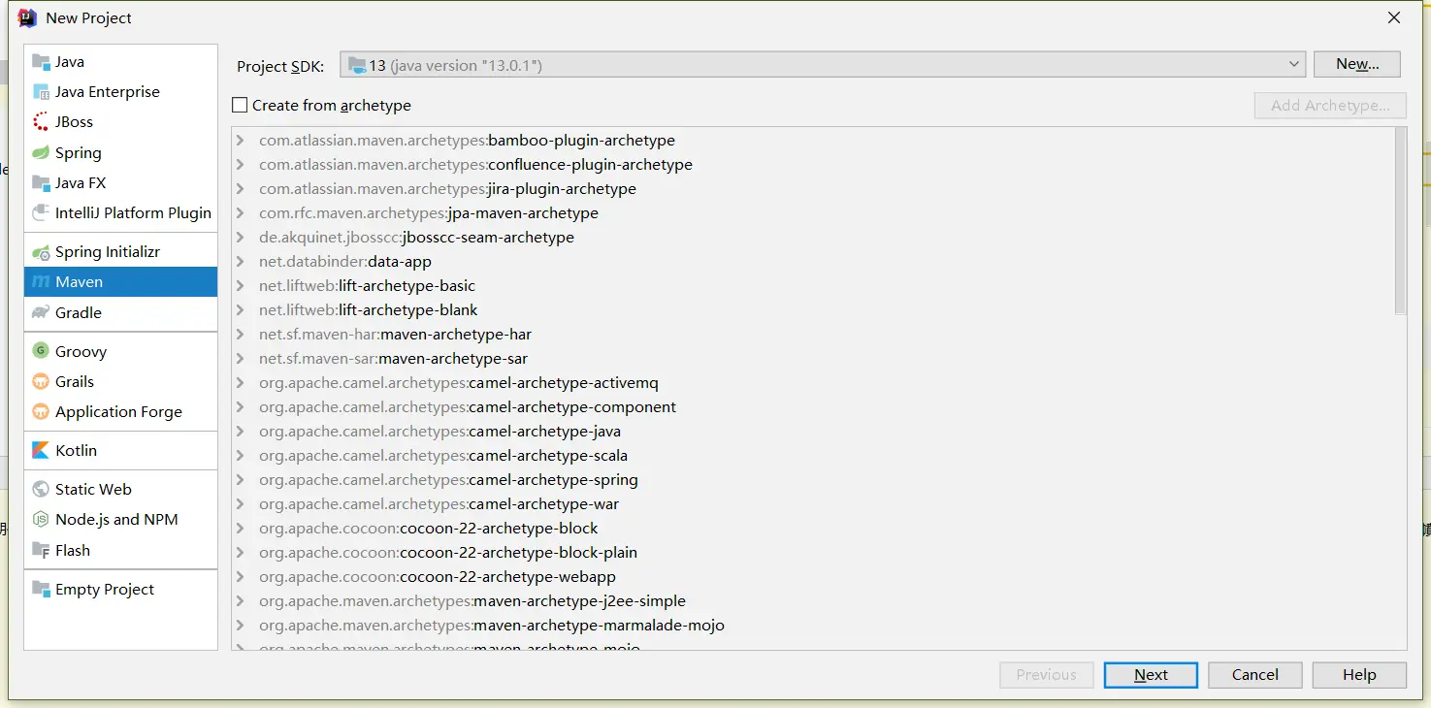Viewport: 1431px width, 708px height.
Task: Choose Kotlin project type label
Action: 77,451
